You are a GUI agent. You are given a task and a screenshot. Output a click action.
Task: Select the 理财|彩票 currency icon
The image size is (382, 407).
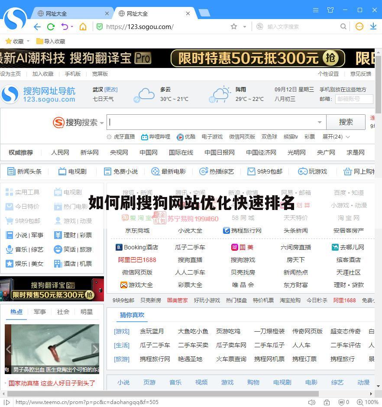(x=58, y=235)
